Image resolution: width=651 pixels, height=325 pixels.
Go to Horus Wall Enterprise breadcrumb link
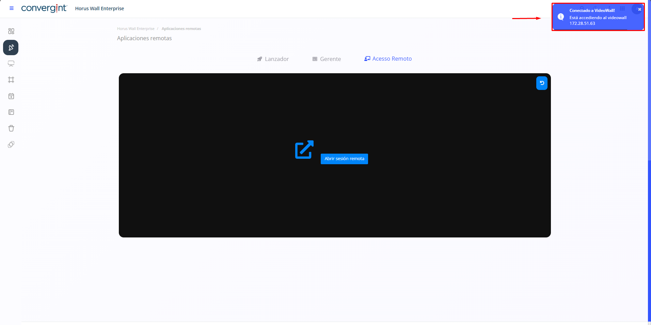pos(136,29)
